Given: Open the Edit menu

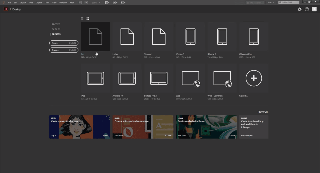Looking at the screenshot, I should [15, 2].
